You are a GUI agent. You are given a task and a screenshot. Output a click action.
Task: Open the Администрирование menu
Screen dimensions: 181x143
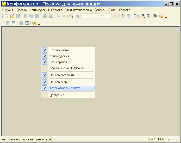click(78, 10)
